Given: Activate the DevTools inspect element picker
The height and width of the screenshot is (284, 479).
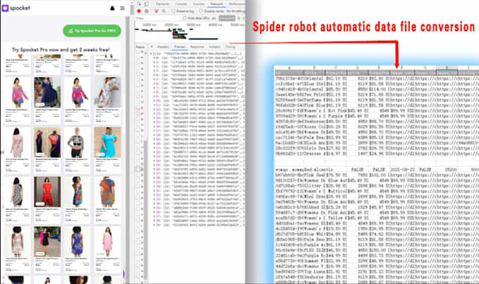Looking at the screenshot, I should click(x=139, y=4).
